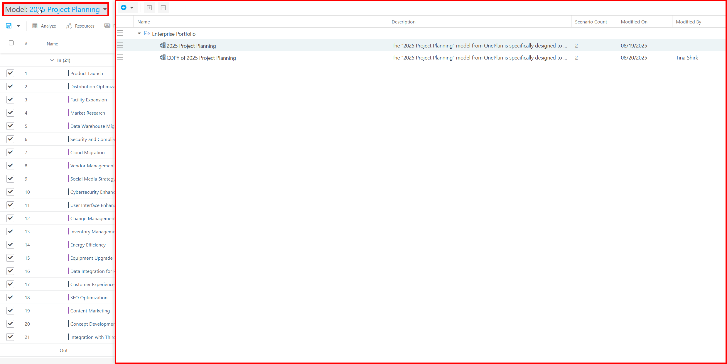Open the Product Launch project link
727x364 pixels.
(x=87, y=73)
